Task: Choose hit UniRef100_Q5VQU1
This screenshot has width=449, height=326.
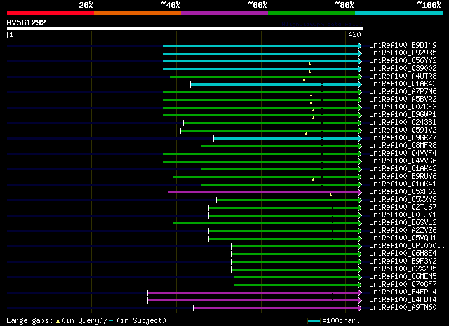Action: click(x=403, y=238)
